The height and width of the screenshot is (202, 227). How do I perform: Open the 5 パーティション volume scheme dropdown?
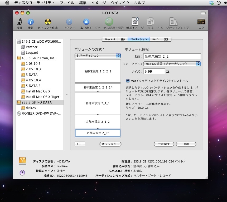tap(98, 56)
